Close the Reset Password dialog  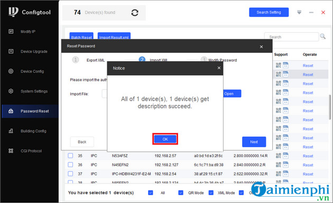click(261, 46)
